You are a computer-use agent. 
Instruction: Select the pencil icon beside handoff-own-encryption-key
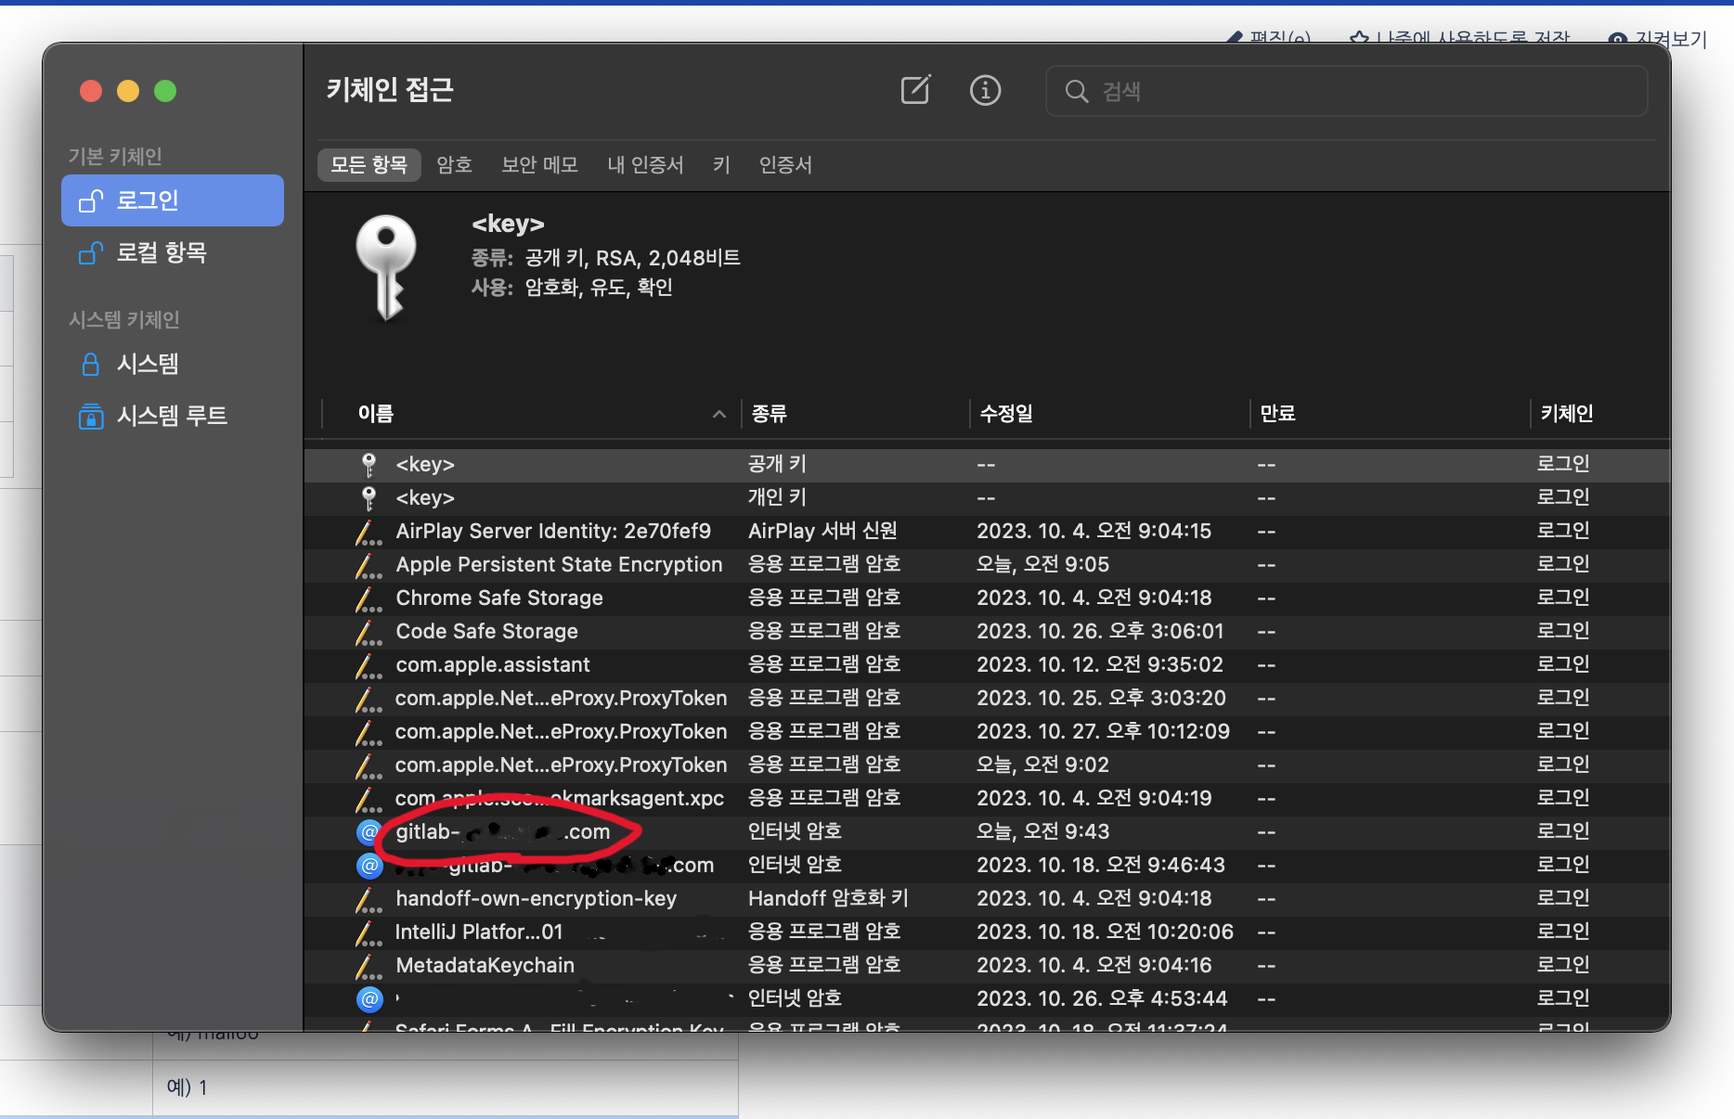pos(369,899)
